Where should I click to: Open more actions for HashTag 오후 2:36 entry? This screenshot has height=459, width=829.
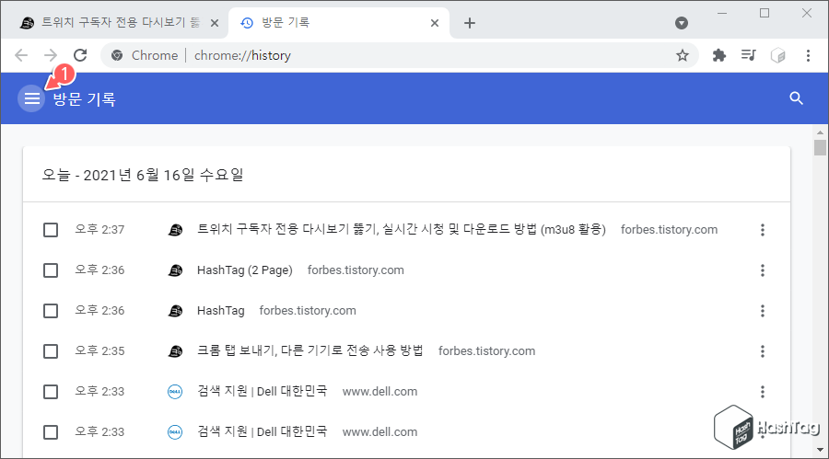click(763, 311)
